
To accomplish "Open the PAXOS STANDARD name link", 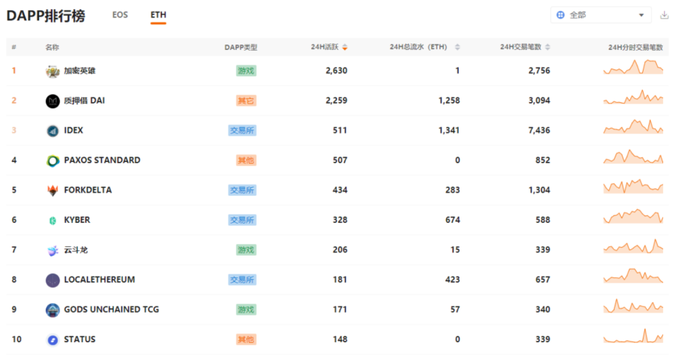I will coord(102,161).
